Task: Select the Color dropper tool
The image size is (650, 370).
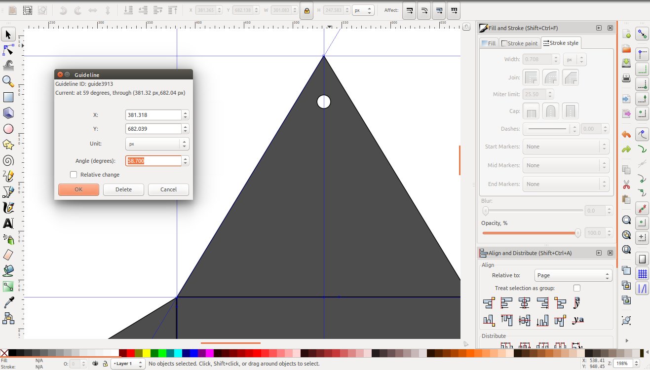Action: tap(8, 302)
